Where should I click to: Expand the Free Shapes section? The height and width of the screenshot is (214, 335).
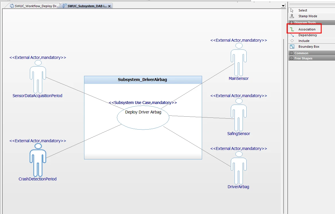pos(291,58)
